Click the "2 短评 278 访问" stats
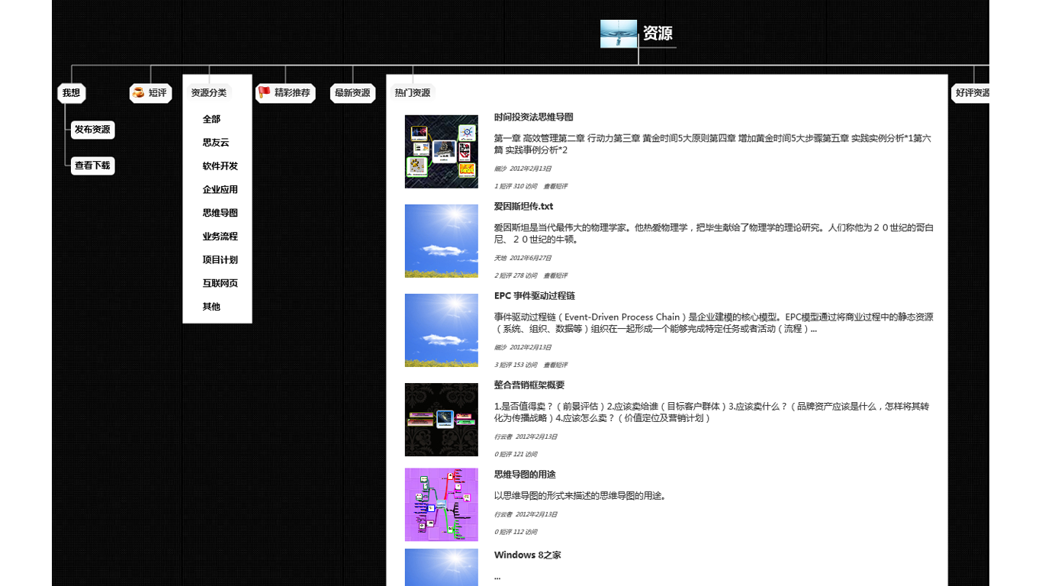Image resolution: width=1042 pixels, height=586 pixels. coord(516,275)
